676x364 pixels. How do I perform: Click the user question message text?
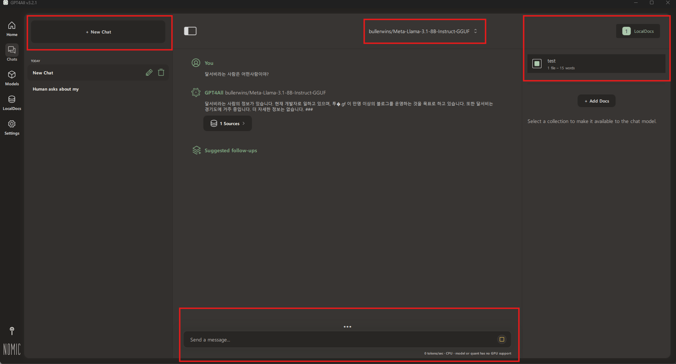(x=237, y=74)
